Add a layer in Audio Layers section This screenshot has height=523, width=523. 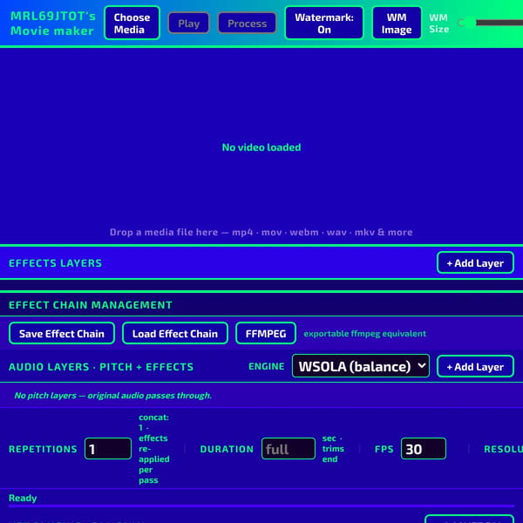[x=475, y=366]
